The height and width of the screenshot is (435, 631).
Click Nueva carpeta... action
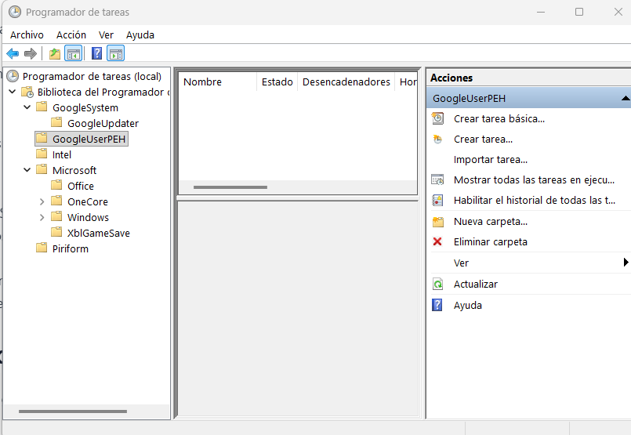tap(491, 222)
